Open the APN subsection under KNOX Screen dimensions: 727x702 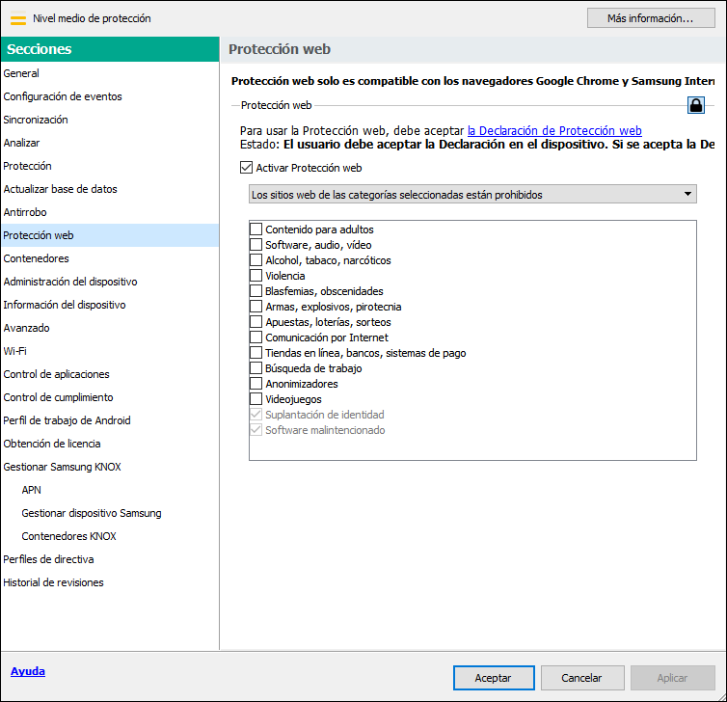(x=31, y=490)
